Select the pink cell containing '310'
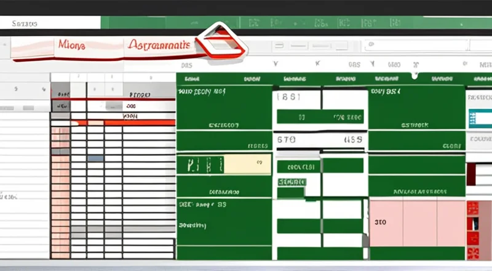This screenshot has width=492, height=271. point(386,222)
